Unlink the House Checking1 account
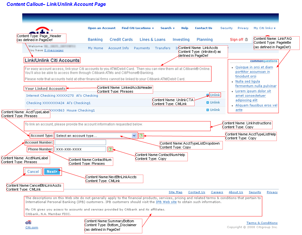This screenshot has height=235, width=302. pos(215,110)
